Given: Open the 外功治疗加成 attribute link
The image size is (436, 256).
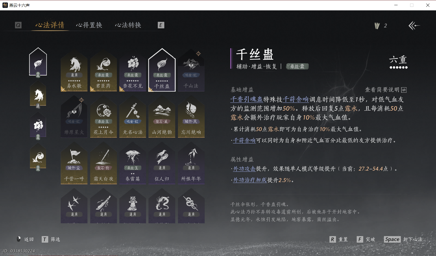Looking at the screenshot, I should (250, 180).
